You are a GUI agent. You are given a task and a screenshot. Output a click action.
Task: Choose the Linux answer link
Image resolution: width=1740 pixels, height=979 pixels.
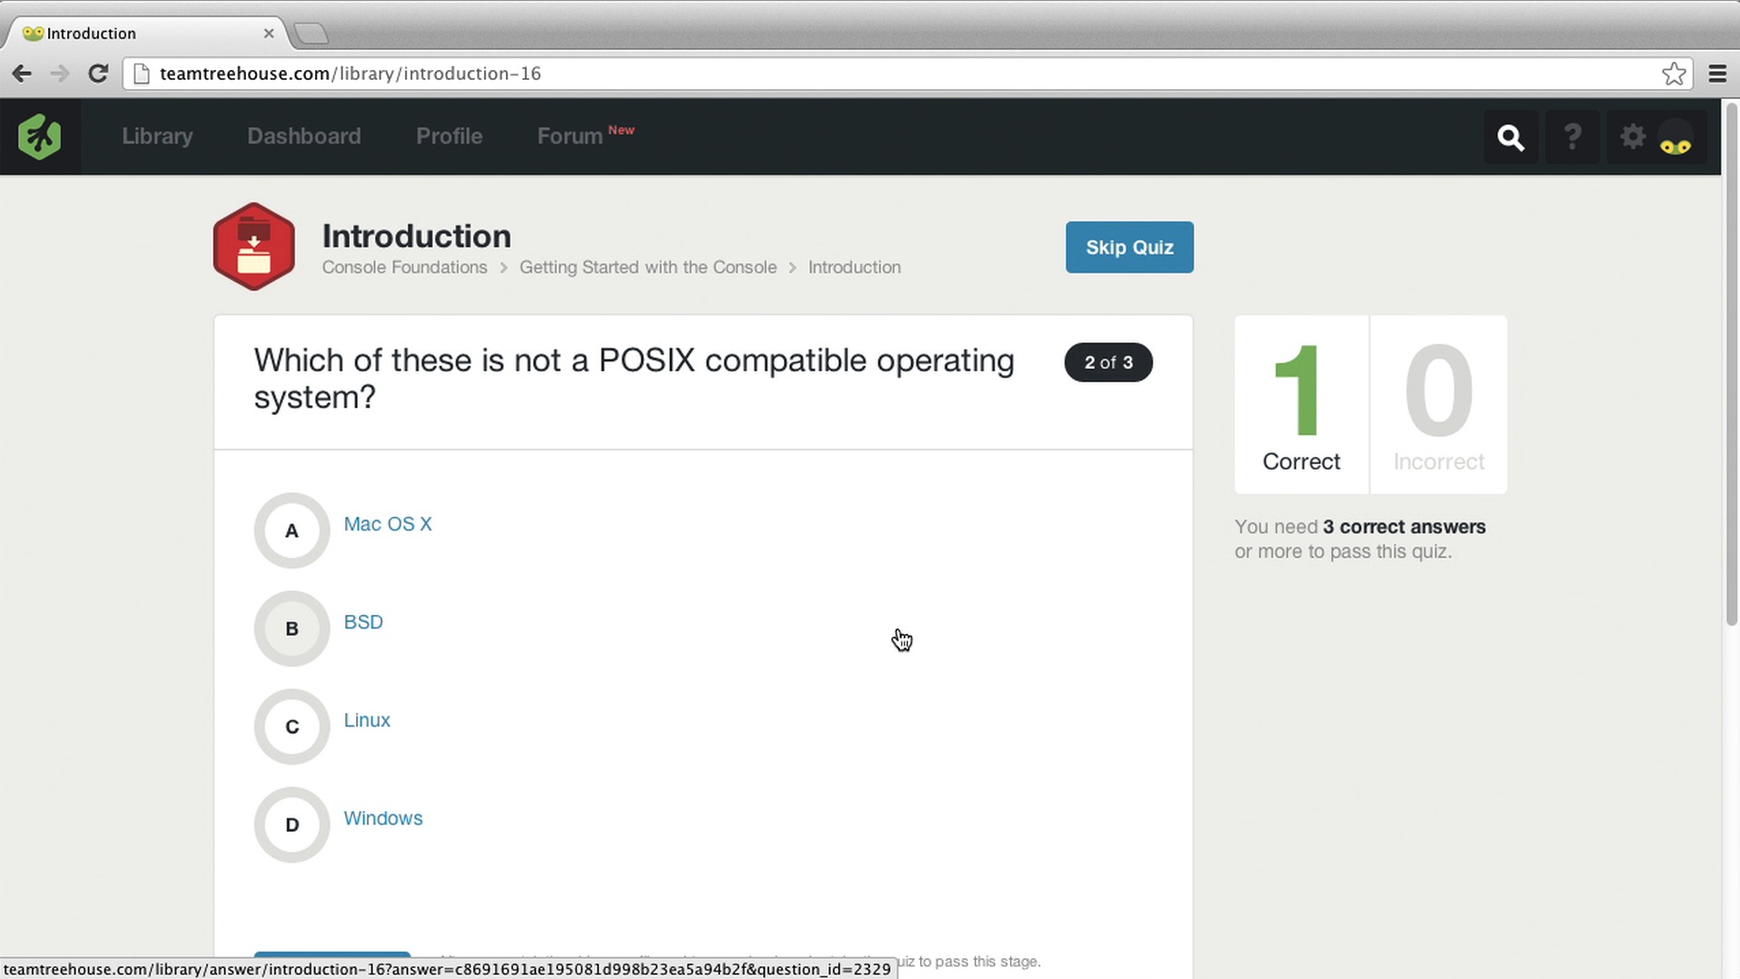click(x=367, y=720)
